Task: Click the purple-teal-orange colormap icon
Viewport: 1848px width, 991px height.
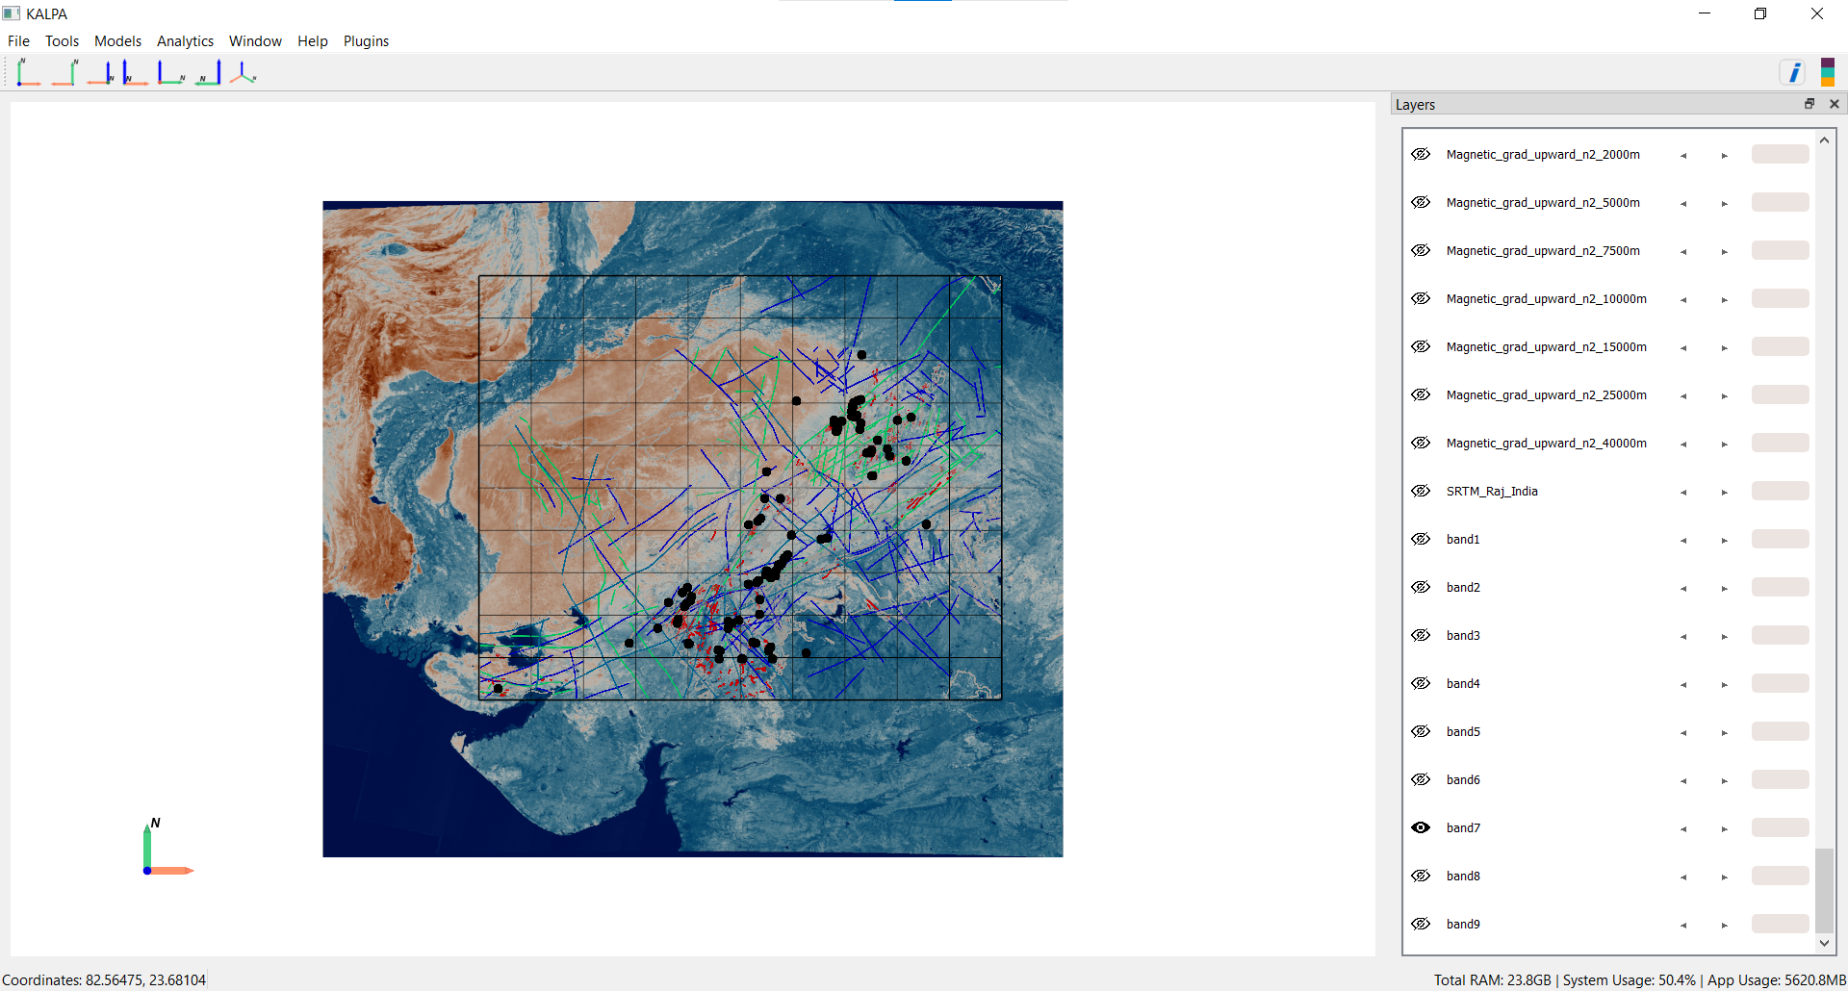Action: click(1827, 73)
